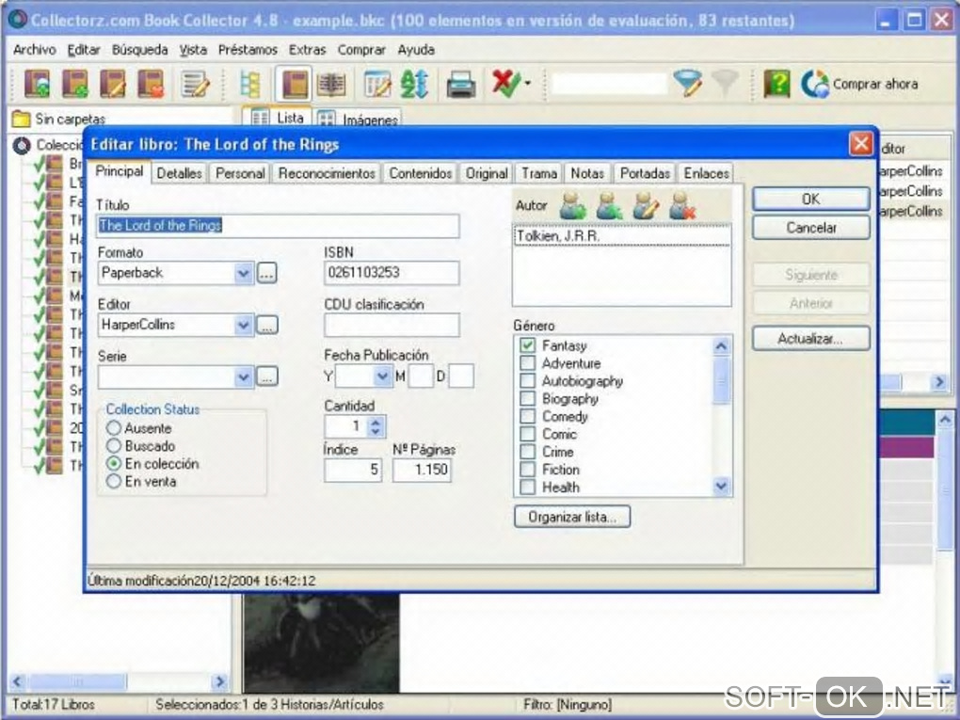Switch to the Reconocimientos tab

click(x=327, y=173)
